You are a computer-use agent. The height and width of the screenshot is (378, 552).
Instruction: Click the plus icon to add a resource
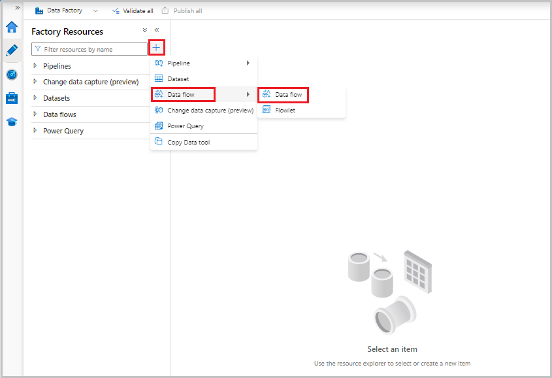[156, 48]
